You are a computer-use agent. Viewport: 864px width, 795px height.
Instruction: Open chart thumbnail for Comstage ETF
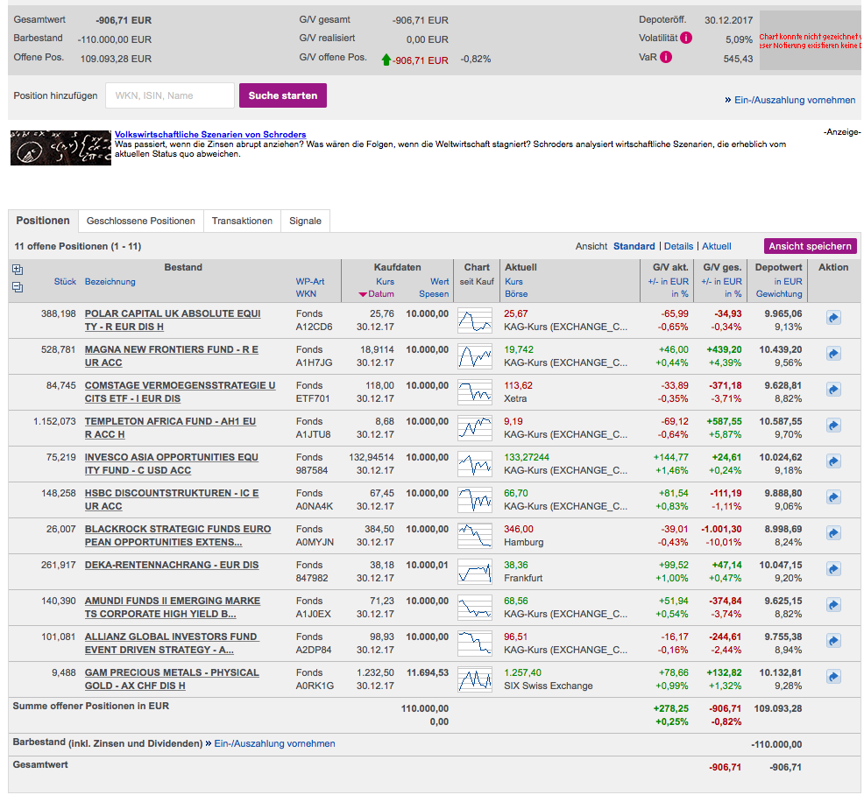point(474,392)
